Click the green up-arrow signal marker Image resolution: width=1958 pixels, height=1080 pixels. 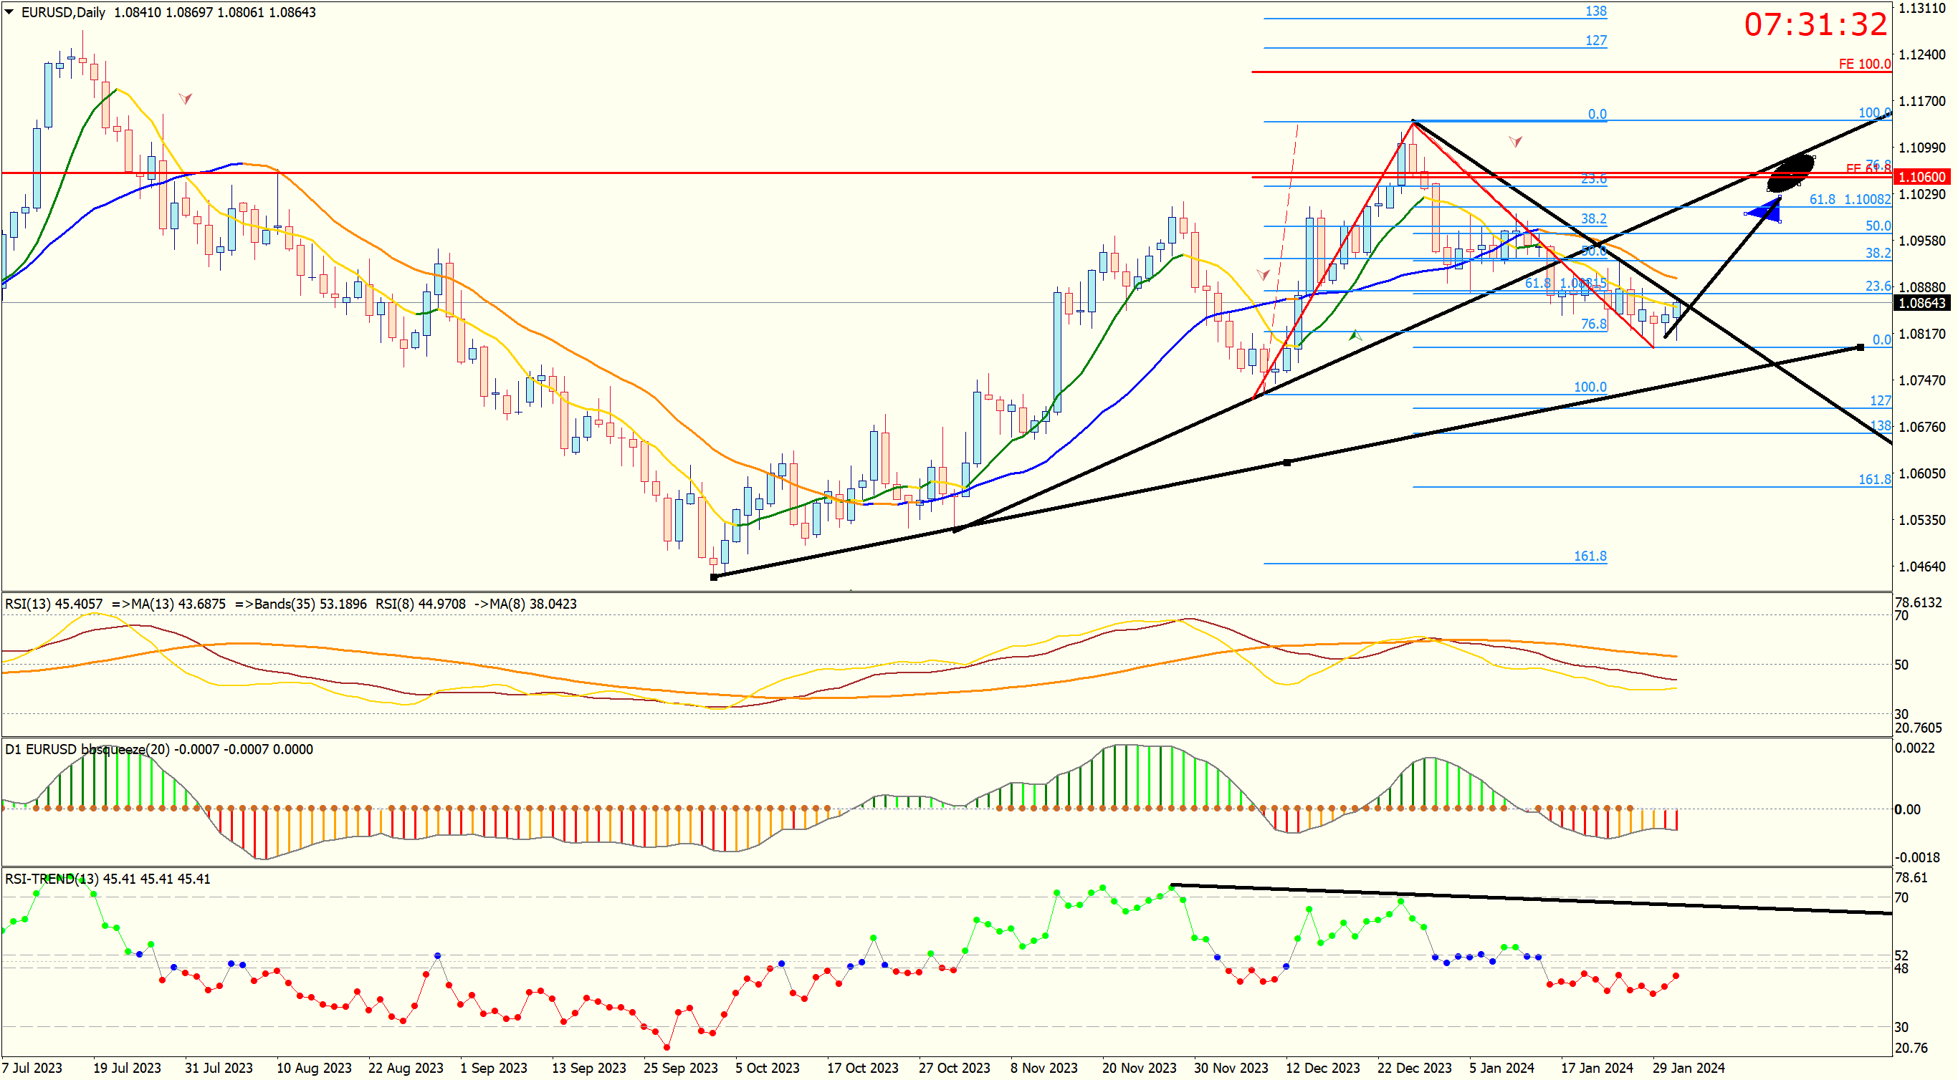coord(1355,335)
